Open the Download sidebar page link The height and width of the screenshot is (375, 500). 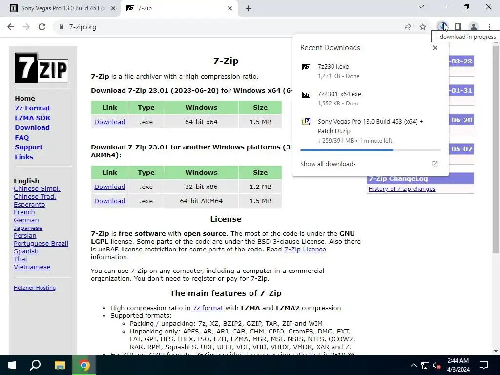(32, 127)
